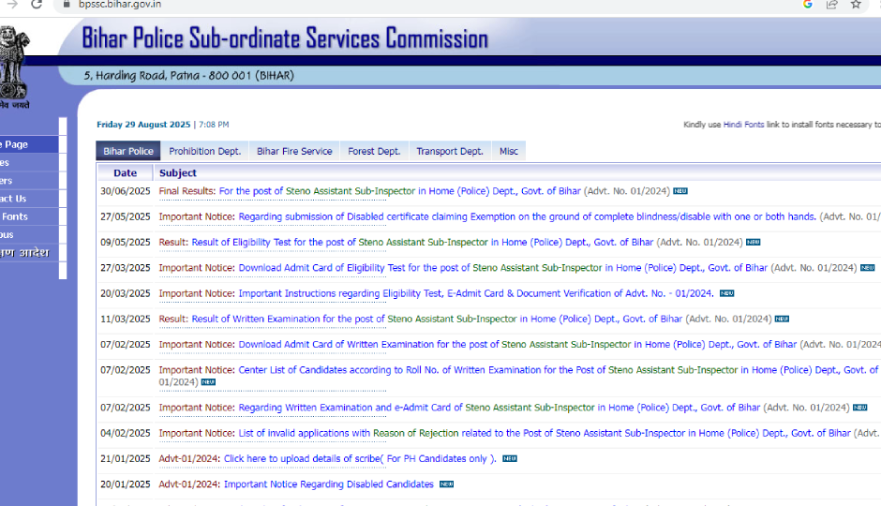
Task: Open Contact Us in left sidebar
Action: click(x=14, y=198)
